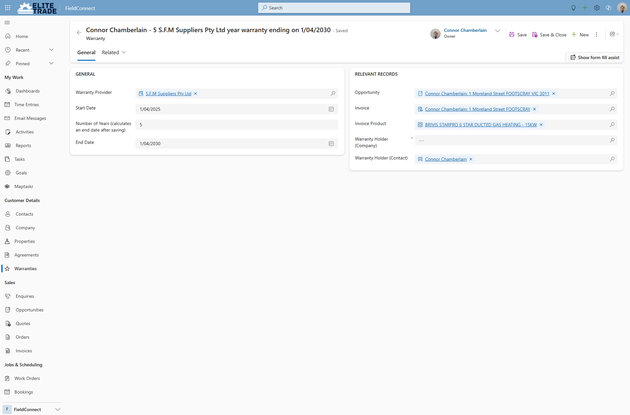Screen dimensions: 630x415
Task: Open the more commands ellipsis menu
Action: coord(597,34)
